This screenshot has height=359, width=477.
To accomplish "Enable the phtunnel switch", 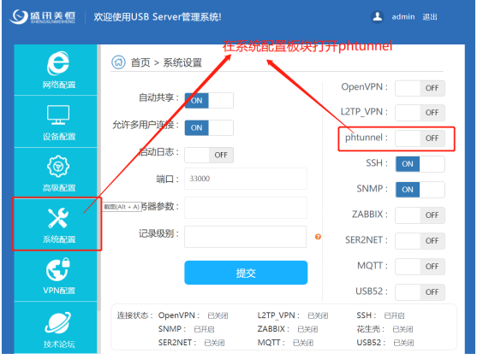I will [420, 138].
